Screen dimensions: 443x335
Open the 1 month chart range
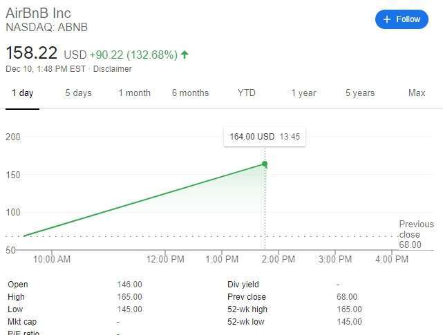[x=134, y=93]
